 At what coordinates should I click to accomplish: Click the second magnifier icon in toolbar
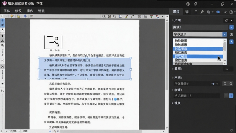pyautogui.click(x=114, y=16)
